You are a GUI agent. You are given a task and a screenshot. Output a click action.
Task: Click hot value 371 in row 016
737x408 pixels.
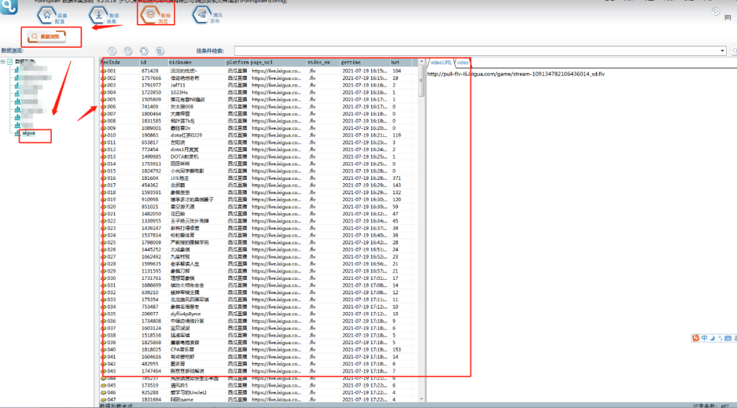[396, 178]
